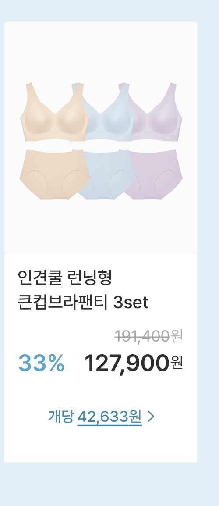Open the 개당 42,633원 per-unit price link
This screenshot has width=219, height=506.
(101, 417)
